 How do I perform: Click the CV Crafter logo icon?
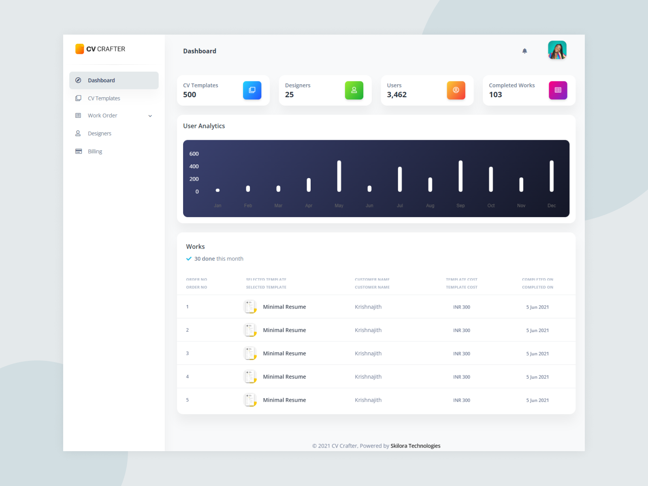tap(79, 49)
